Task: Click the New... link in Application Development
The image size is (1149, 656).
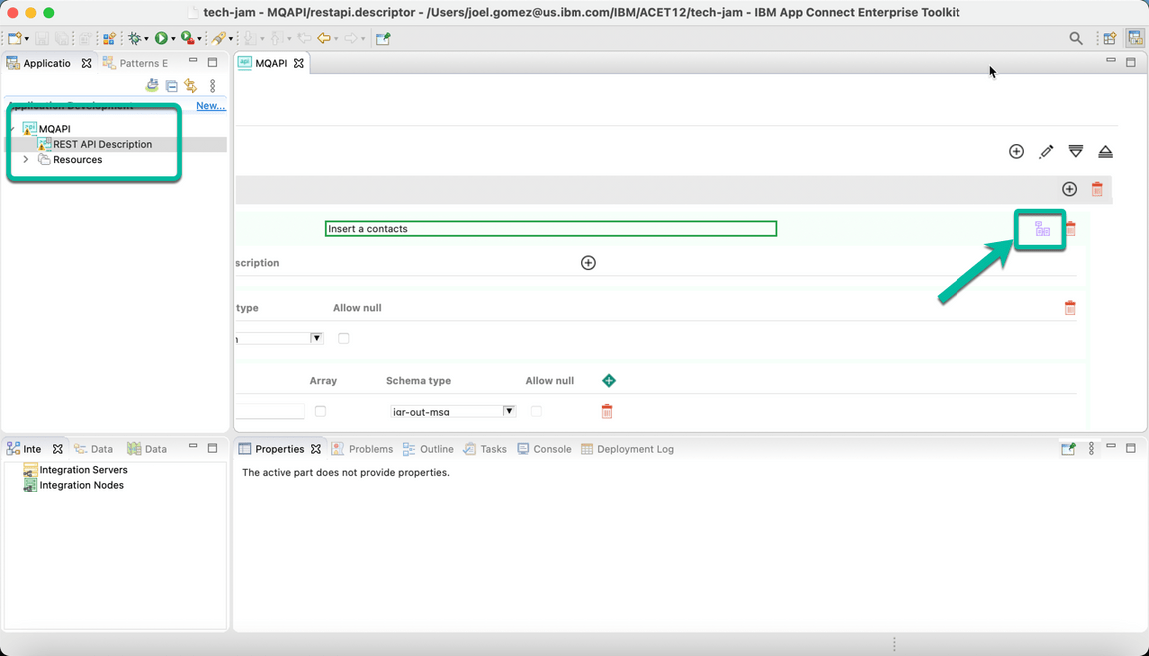Action: 210,105
